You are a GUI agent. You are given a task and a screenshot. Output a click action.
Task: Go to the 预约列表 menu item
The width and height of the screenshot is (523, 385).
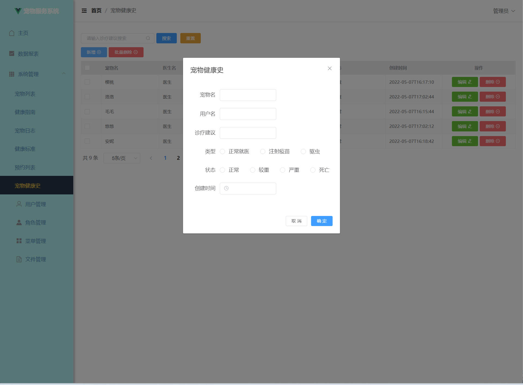(25, 167)
